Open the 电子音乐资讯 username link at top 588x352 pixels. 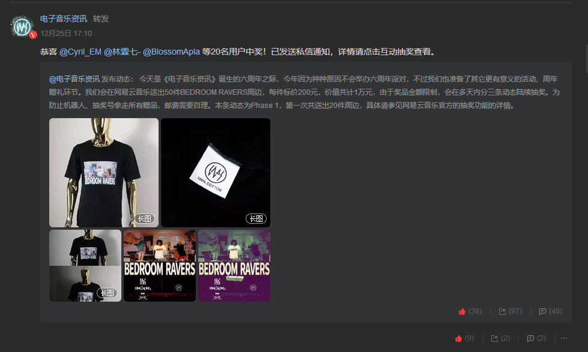64,19
